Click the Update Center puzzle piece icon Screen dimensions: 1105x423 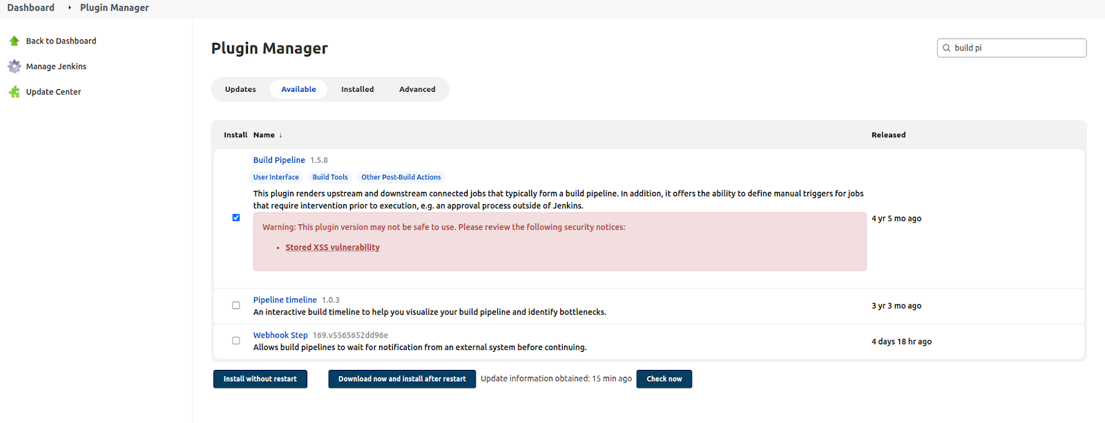(14, 92)
